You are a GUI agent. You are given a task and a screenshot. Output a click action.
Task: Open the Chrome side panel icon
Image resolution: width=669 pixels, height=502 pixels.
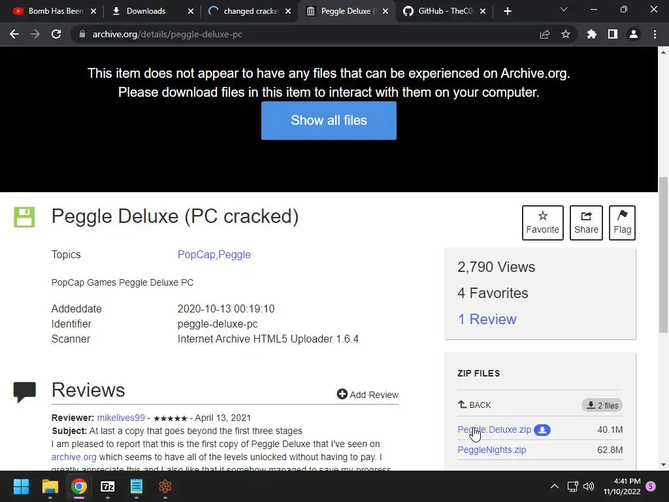pos(613,34)
